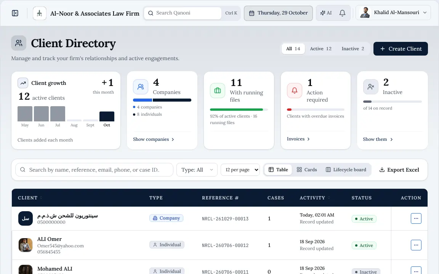This screenshot has width=439, height=274.
Task: Select the All 14 tab
Action: (x=293, y=49)
